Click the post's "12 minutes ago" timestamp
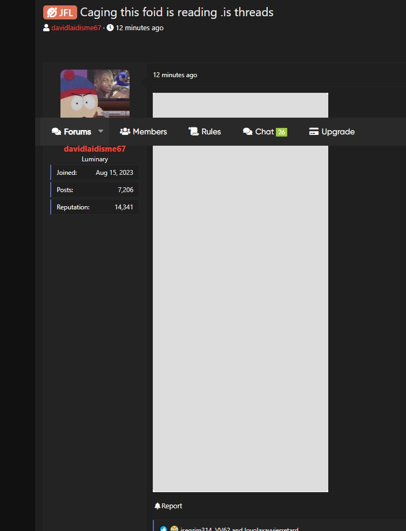 [175, 75]
